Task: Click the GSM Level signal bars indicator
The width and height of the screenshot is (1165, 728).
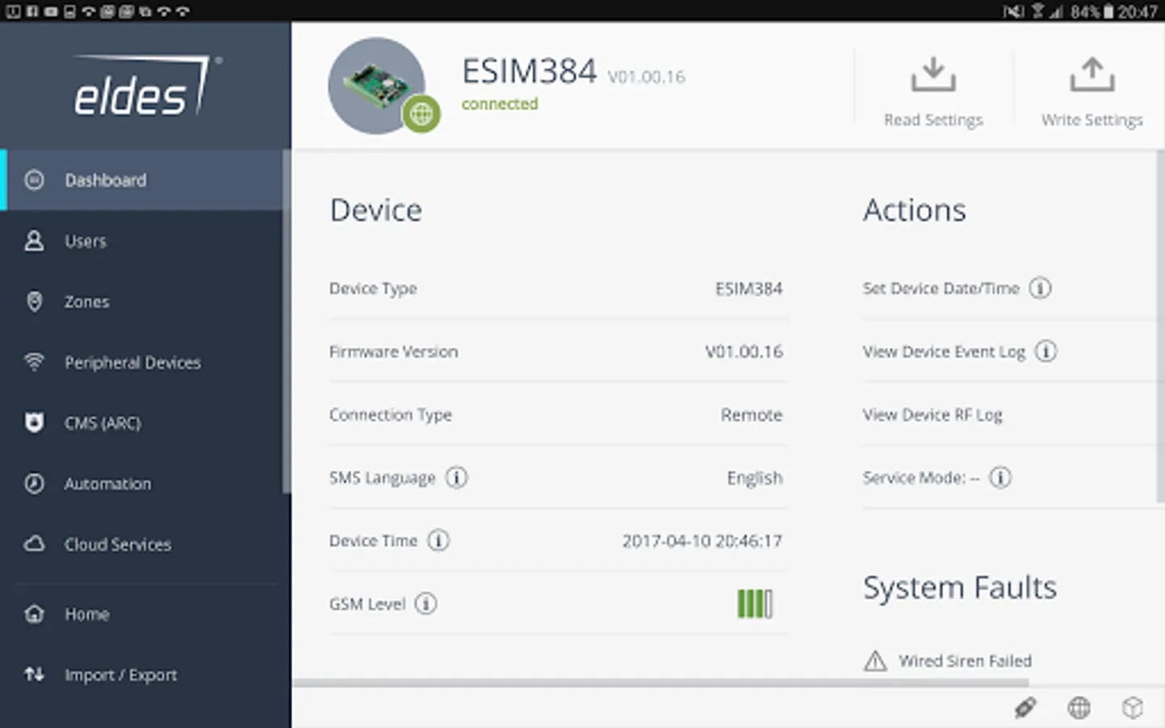Action: tap(755, 603)
